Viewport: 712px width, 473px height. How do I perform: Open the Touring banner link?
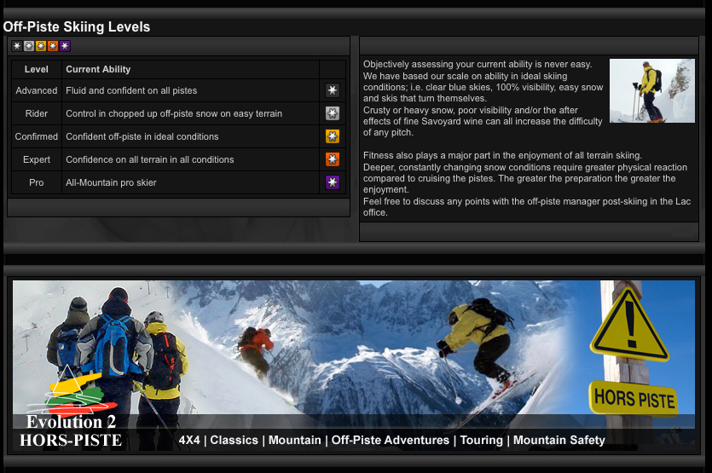(x=481, y=440)
